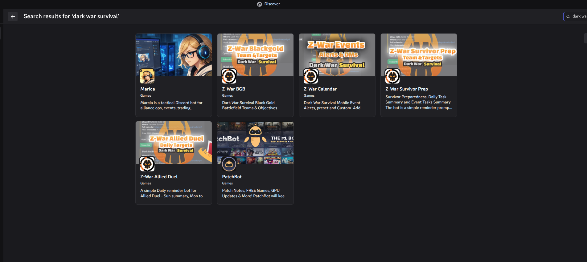Viewport: 587px width, 262px height.
Task: Select the Marica app title
Action: click(x=148, y=89)
